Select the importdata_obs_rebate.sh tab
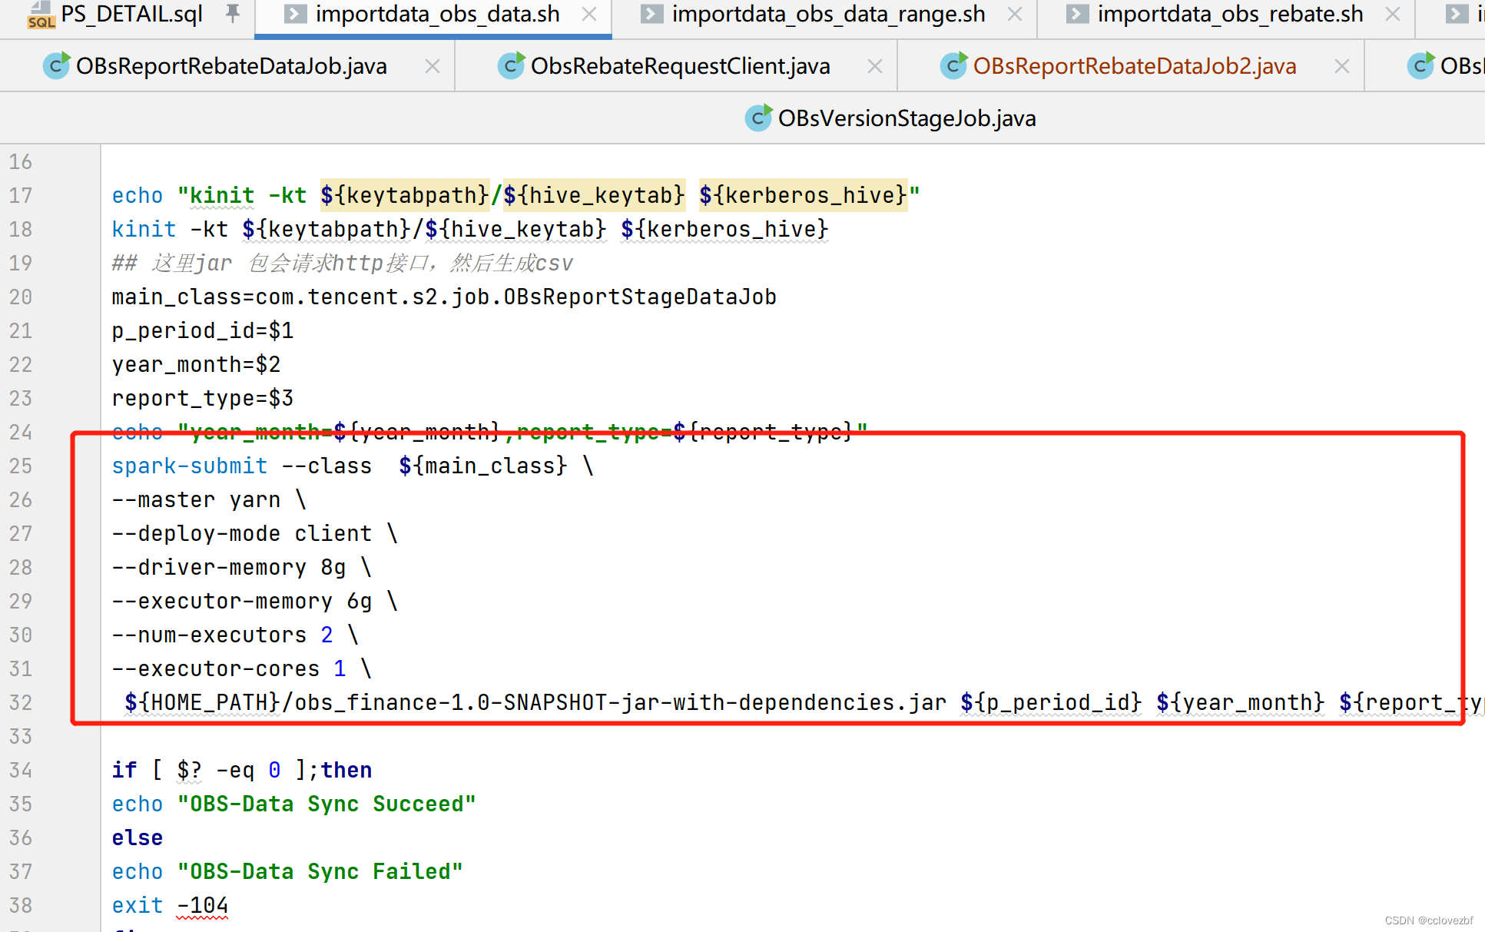Viewport: 1485px width, 932px height. pos(1229,14)
